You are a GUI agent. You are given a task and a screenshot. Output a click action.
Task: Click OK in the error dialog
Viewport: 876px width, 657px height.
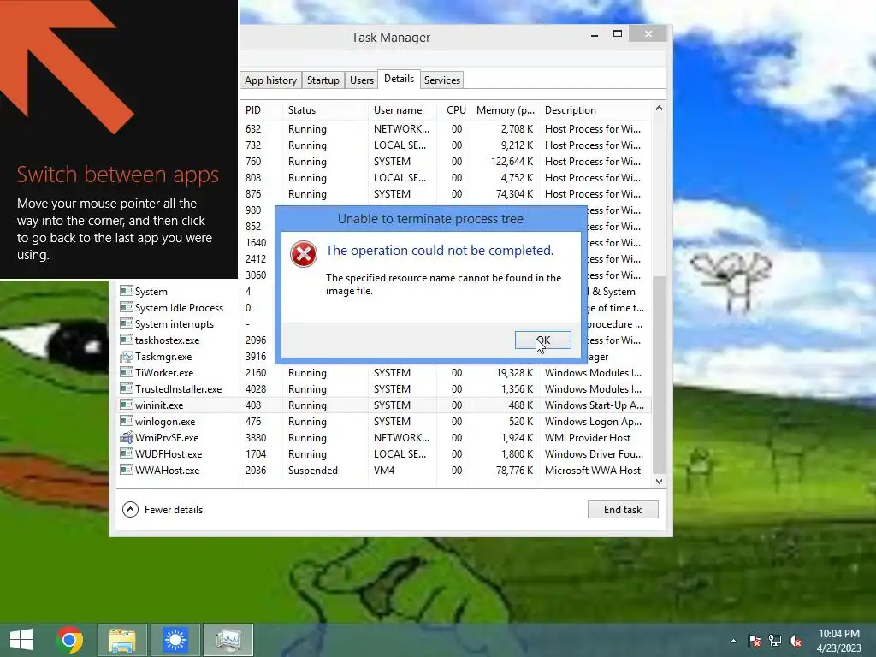coord(542,340)
